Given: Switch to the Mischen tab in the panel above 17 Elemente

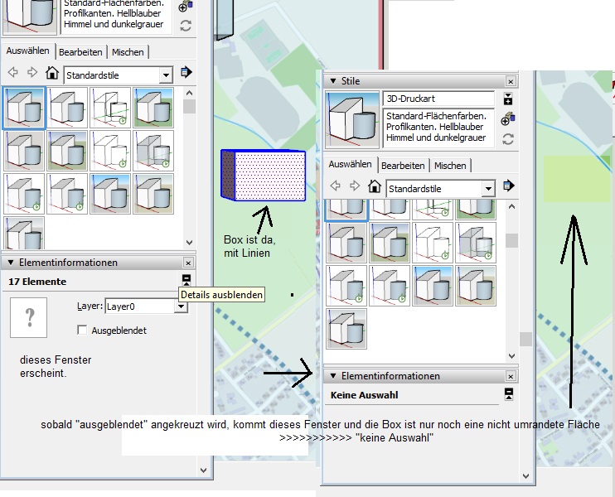Looking at the screenshot, I should [128, 51].
